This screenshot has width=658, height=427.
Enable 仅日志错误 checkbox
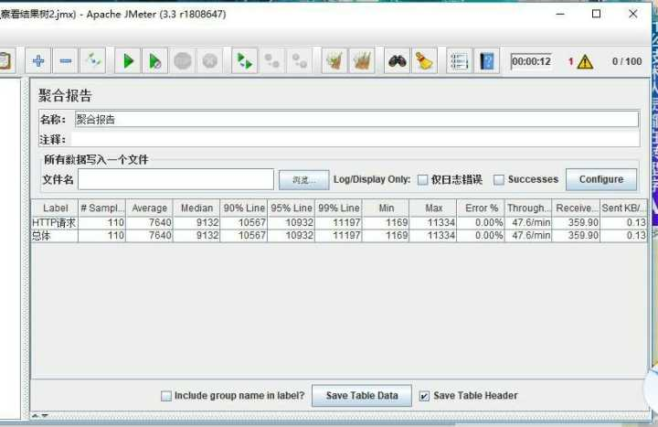[x=422, y=180]
